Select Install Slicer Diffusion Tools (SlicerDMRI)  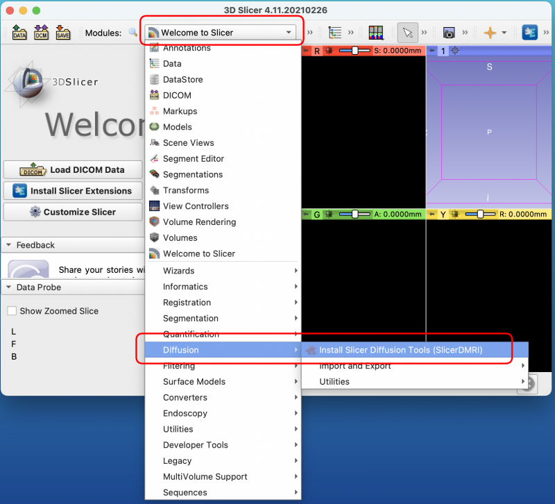(x=415, y=350)
